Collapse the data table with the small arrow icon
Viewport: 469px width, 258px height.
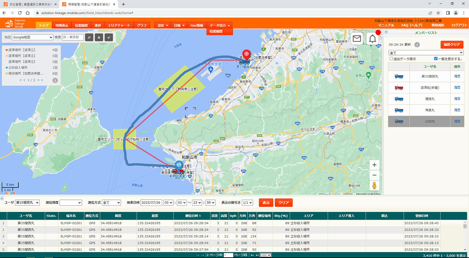click(2, 198)
